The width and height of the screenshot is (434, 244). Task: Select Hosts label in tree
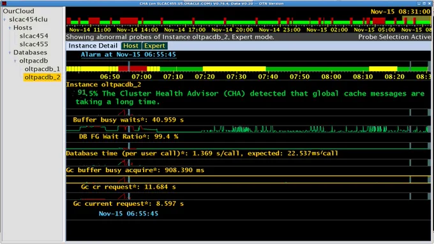tap(23, 27)
